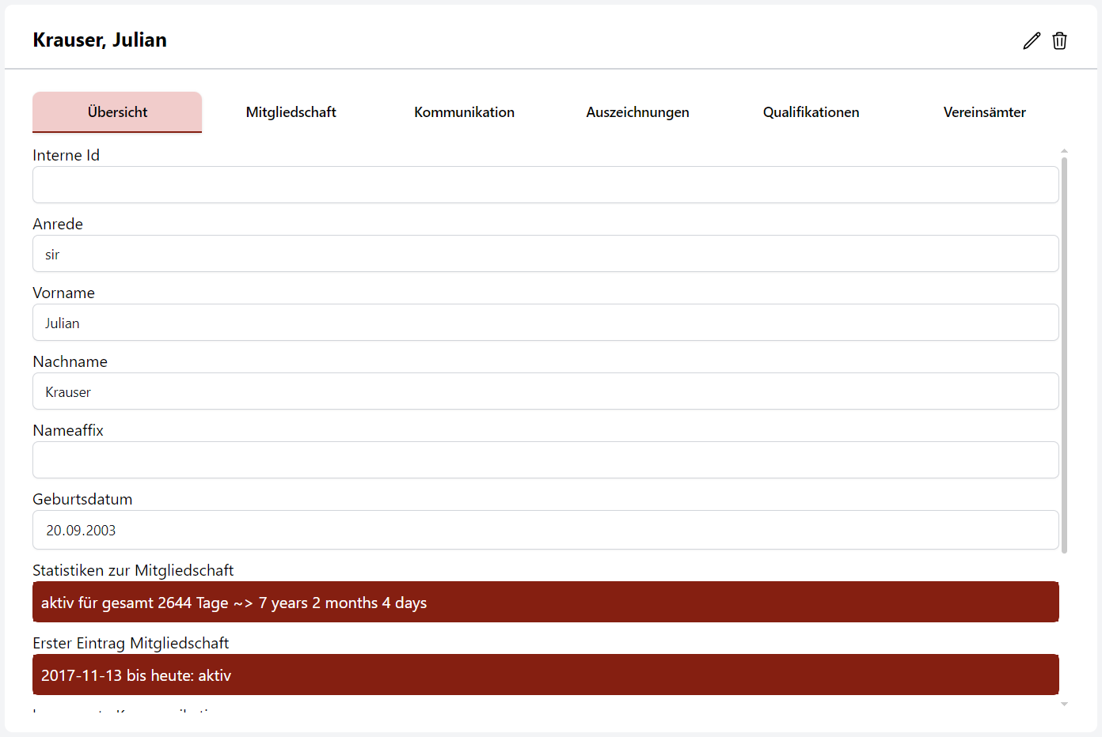Screen dimensions: 1102x737
Task: Click the Erster Eintrag Mitgliedschaft label
Action: click(131, 643)
